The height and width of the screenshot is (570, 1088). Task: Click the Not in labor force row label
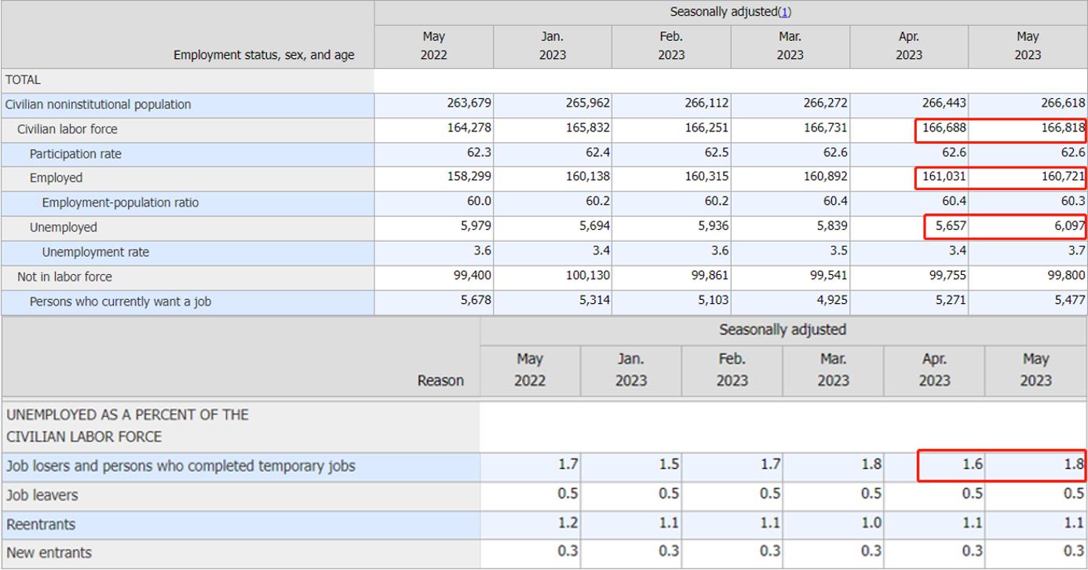64,276
